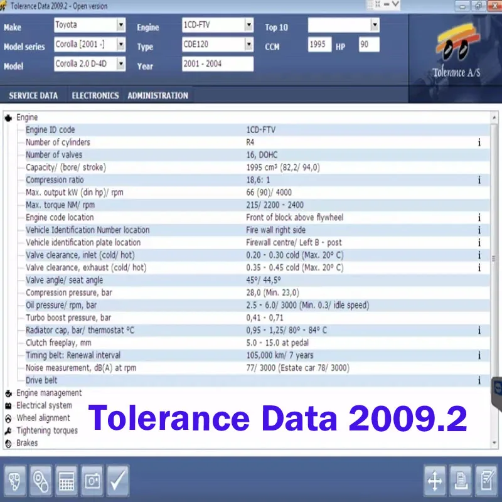Click the four-arrow move button
502x502 pixels.
tap(435, 480)
